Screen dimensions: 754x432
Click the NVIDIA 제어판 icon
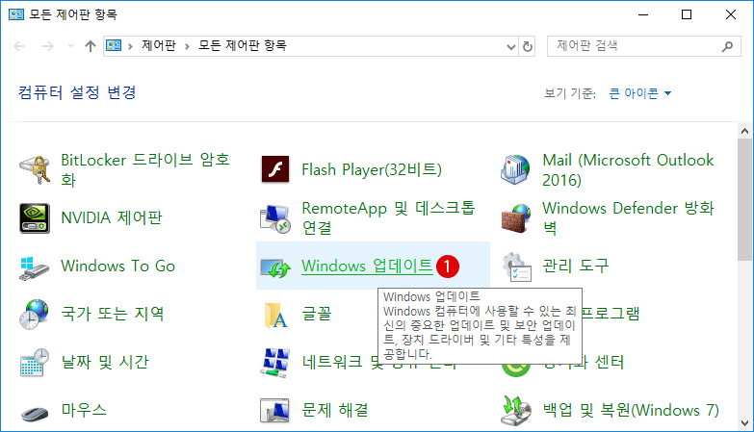click(35, 217)
